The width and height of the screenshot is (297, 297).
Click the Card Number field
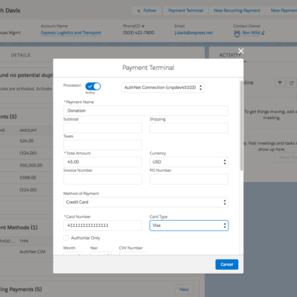tap(103, 225)
